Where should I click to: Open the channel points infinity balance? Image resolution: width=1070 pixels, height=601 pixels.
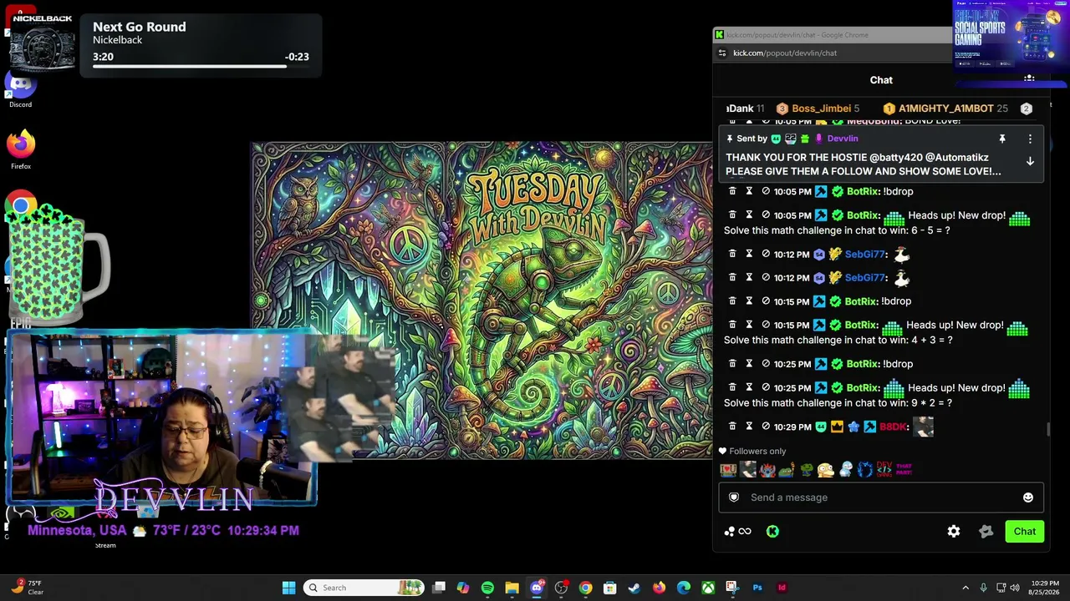pos(739,532)
